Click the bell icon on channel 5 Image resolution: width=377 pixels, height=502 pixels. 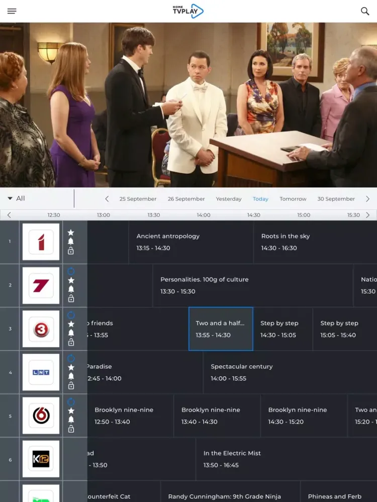click(71, 420)
